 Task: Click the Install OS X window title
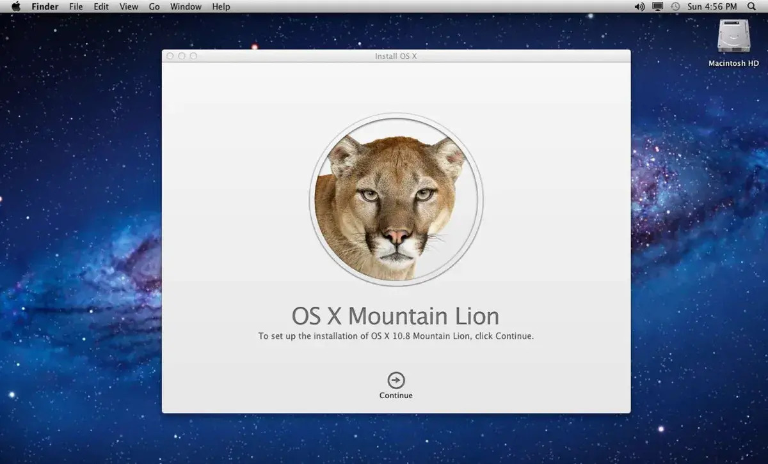coord(396,56)
